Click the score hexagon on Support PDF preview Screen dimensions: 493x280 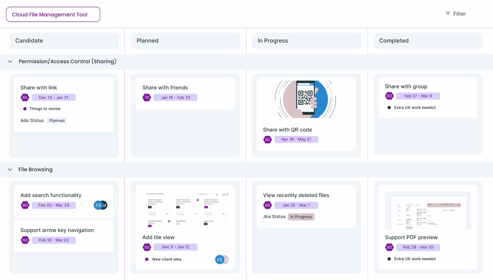click(389, 247)
